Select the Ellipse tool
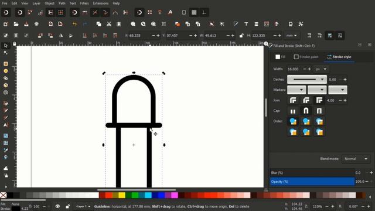 [x=6, y=71]
